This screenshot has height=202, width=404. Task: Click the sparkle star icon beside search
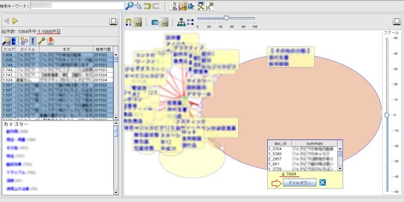click(x=138, y=6)
